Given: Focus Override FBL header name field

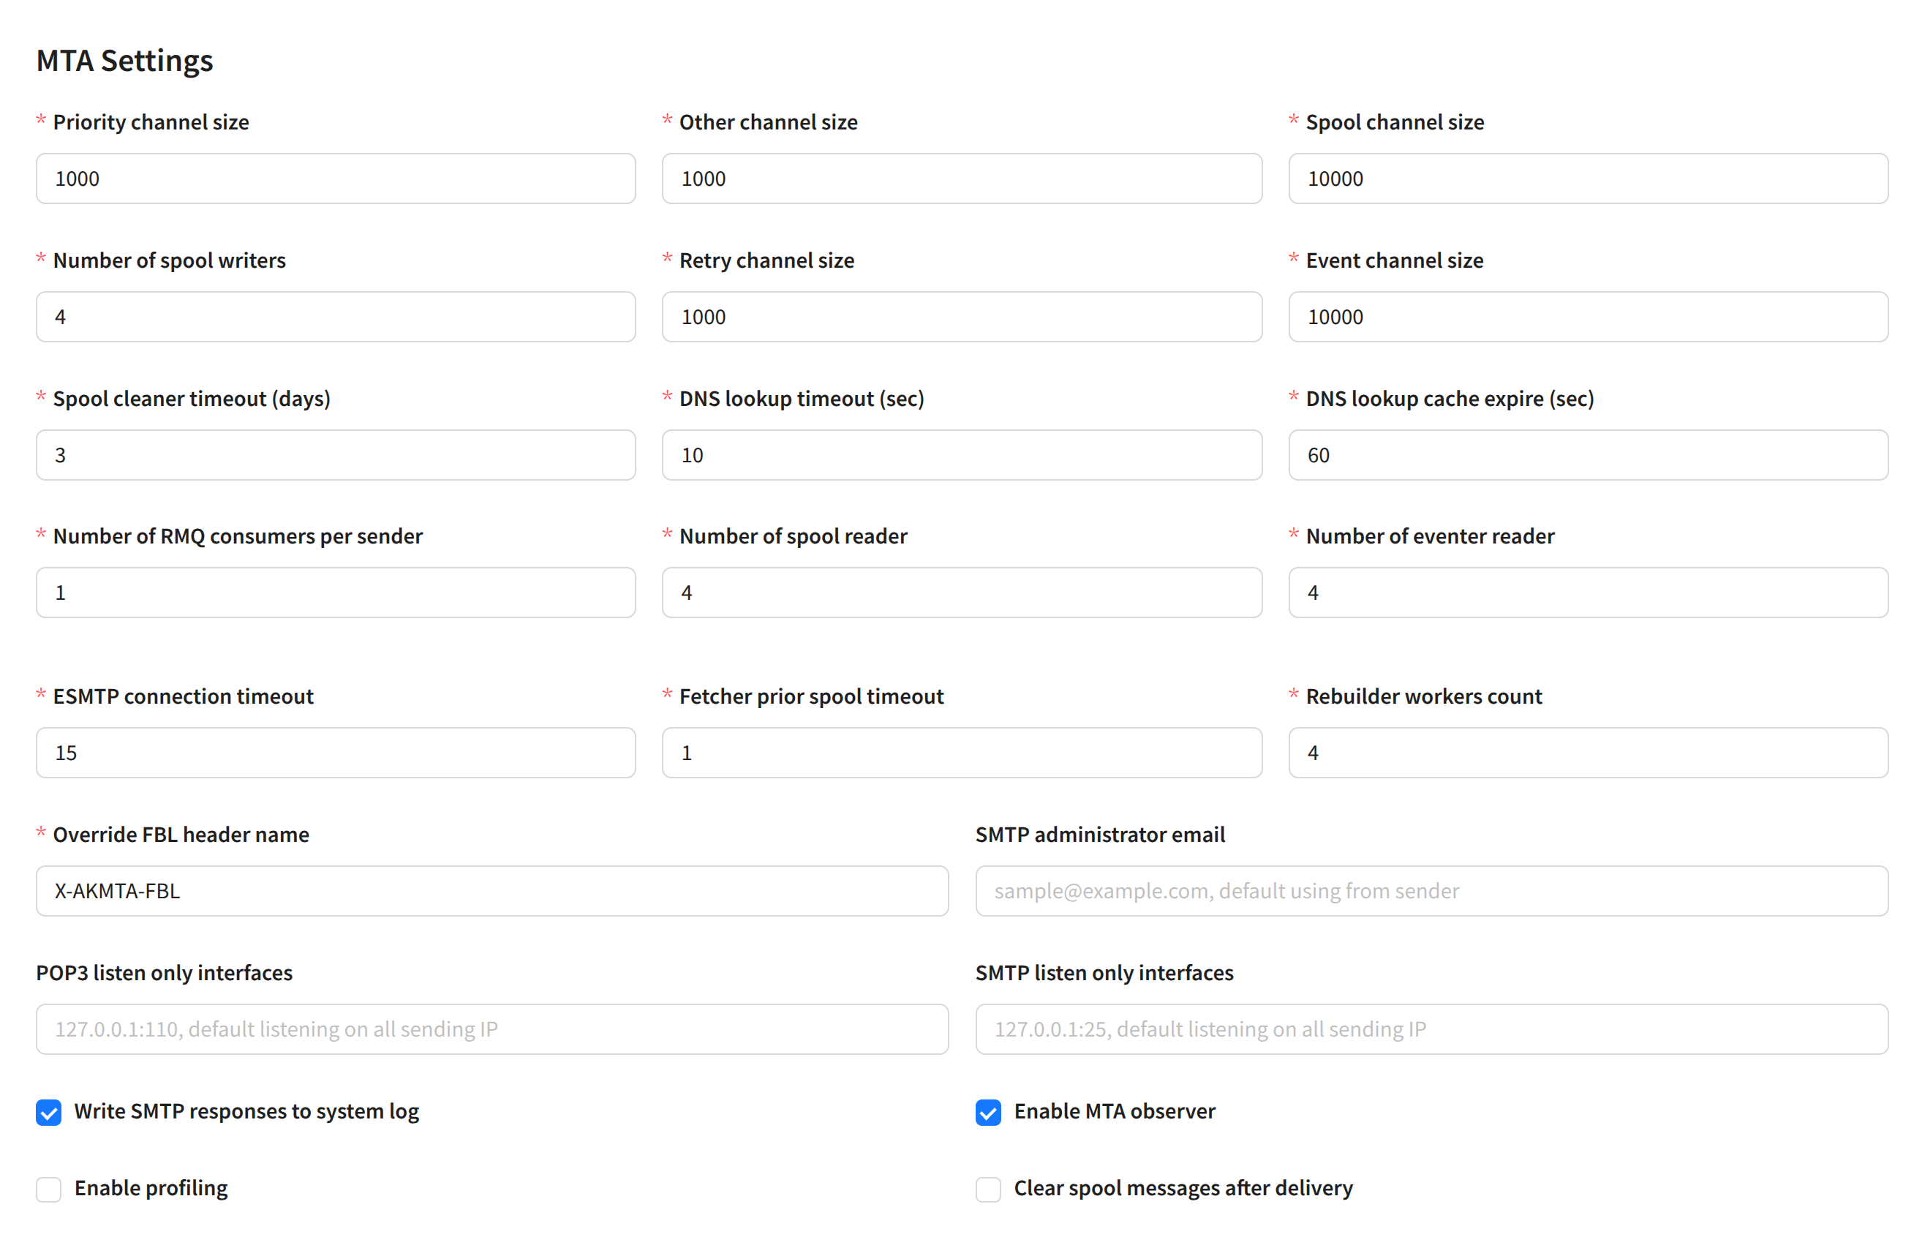Looking at the screenshot, I should (x=491, y=891).
